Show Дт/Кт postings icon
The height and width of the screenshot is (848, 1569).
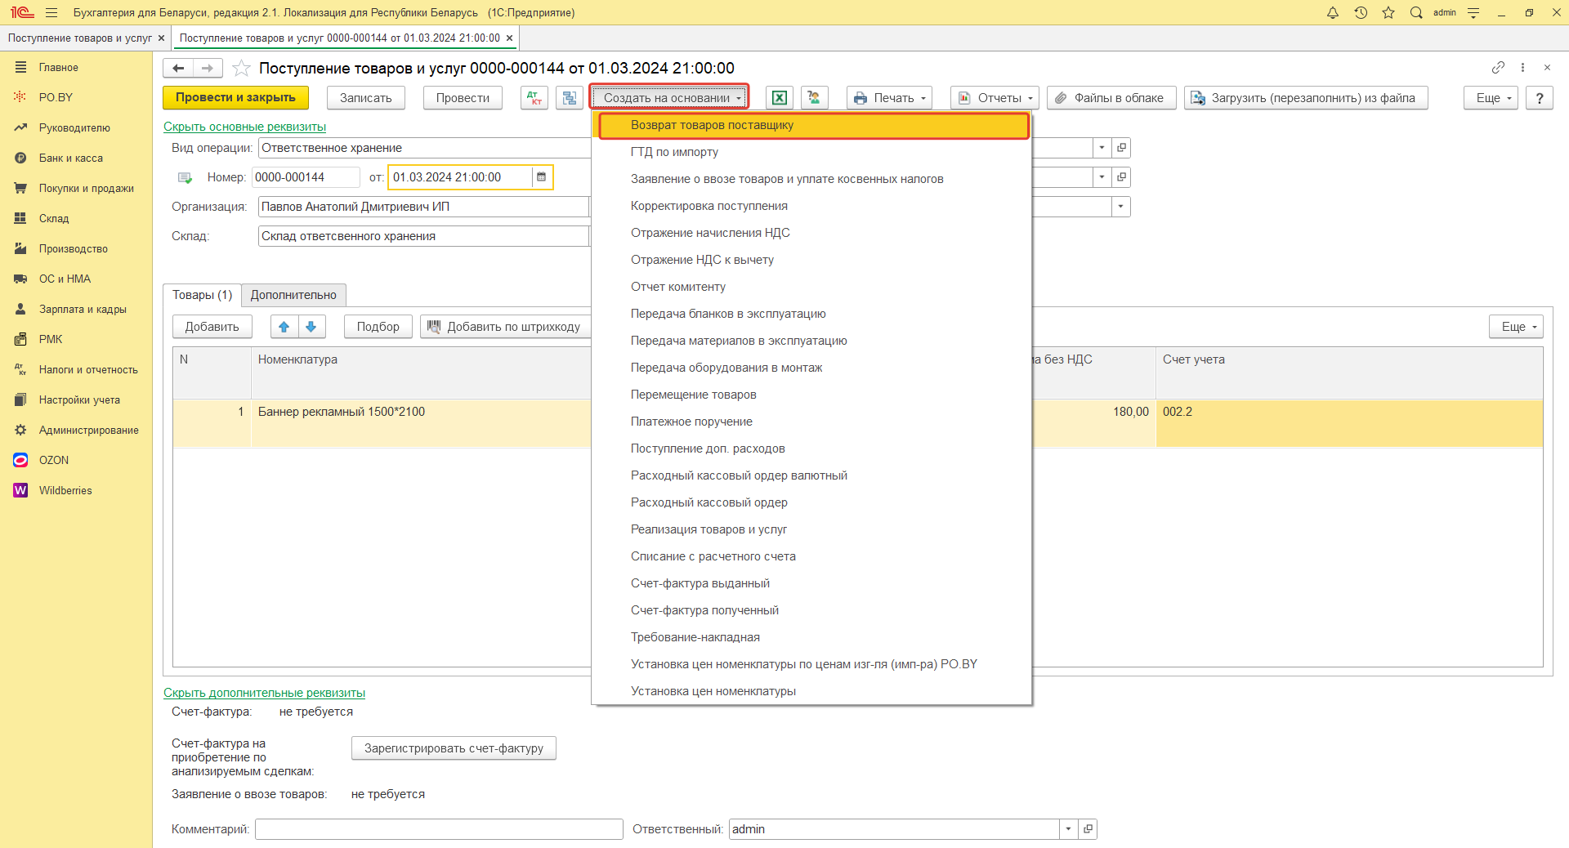534,98
